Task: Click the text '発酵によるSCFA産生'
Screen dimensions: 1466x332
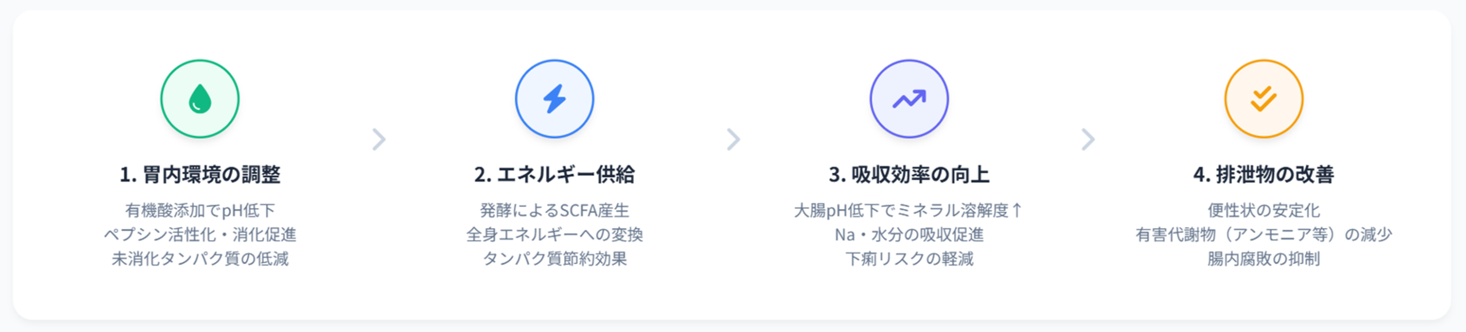Action: click(554, 210)
